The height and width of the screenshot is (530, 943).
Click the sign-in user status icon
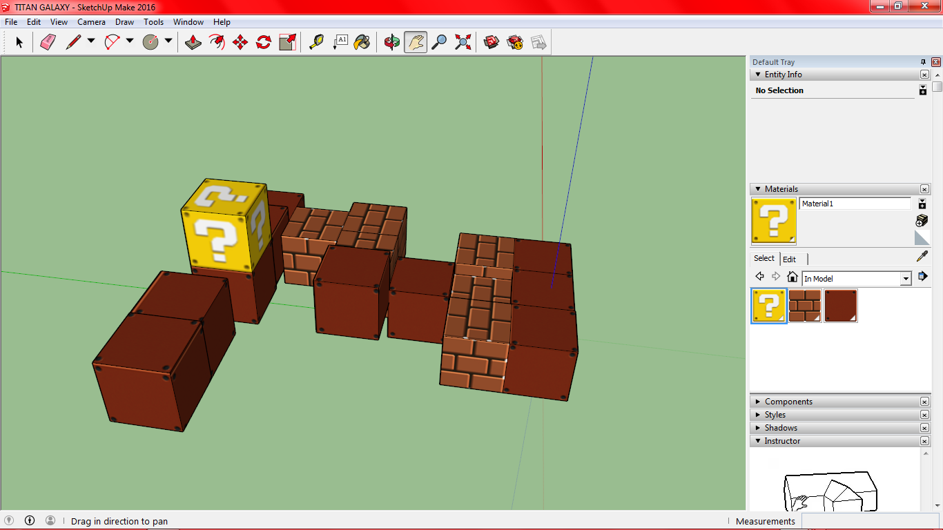[x=50, y=520]
